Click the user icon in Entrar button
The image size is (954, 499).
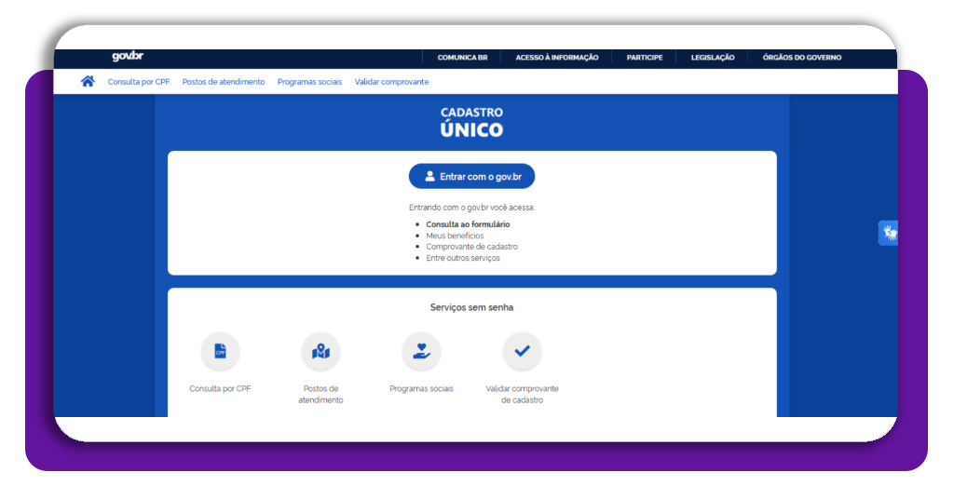(429, 176)
